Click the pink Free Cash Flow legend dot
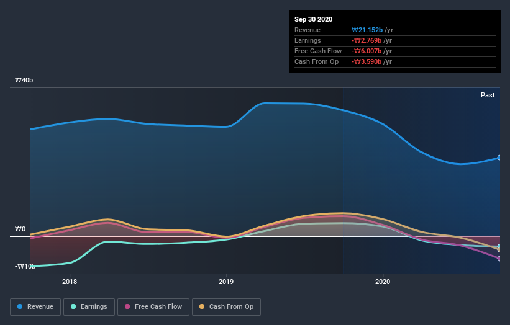The width and height of the screenshot is (510, 325). click(127, 306)
